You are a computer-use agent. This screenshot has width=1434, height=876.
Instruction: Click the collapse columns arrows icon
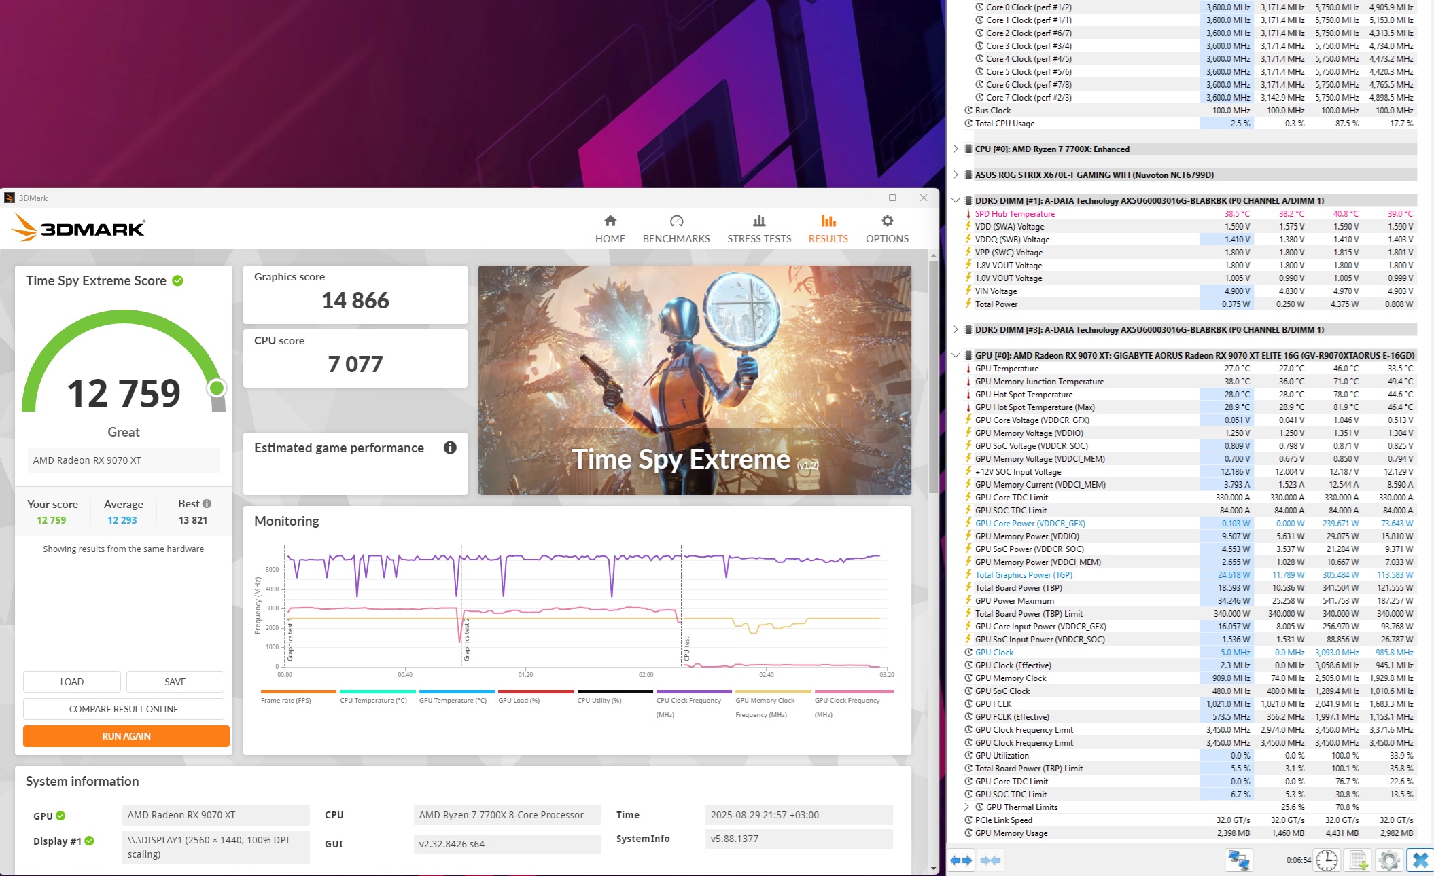(x=990, y=860)
